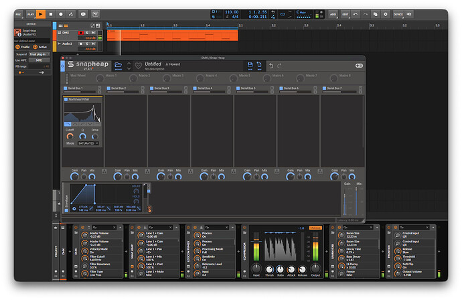The image size is (462, 300).
Task: Redo in the Snap Heap plugin header
Action: 279,66
